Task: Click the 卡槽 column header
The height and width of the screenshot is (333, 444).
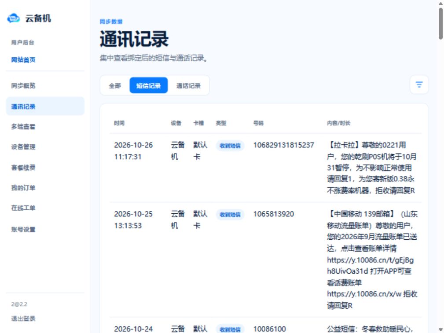Action: [x=198, y=123]
